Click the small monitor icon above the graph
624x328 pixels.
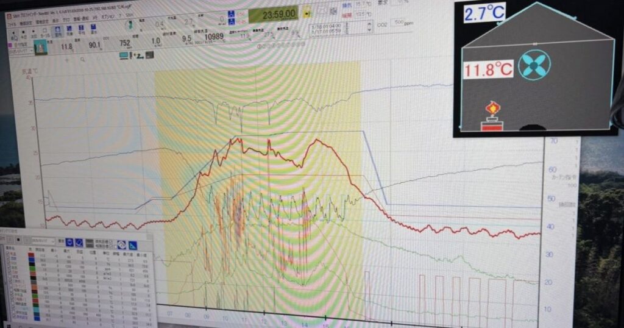point(124,55)
